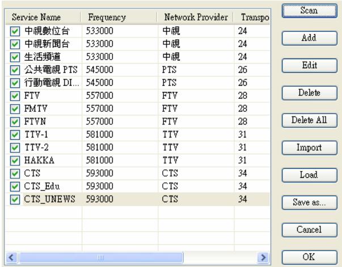
Task: Uncheck the 中視數位台 channel checkbox
Action: click(15, 31)
